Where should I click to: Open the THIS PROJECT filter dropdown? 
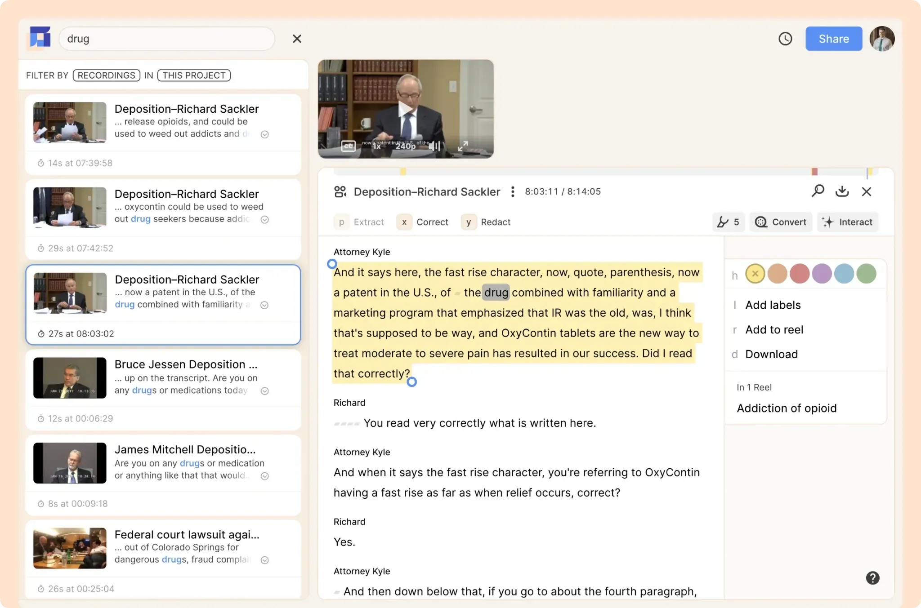[x=194, y=75]
